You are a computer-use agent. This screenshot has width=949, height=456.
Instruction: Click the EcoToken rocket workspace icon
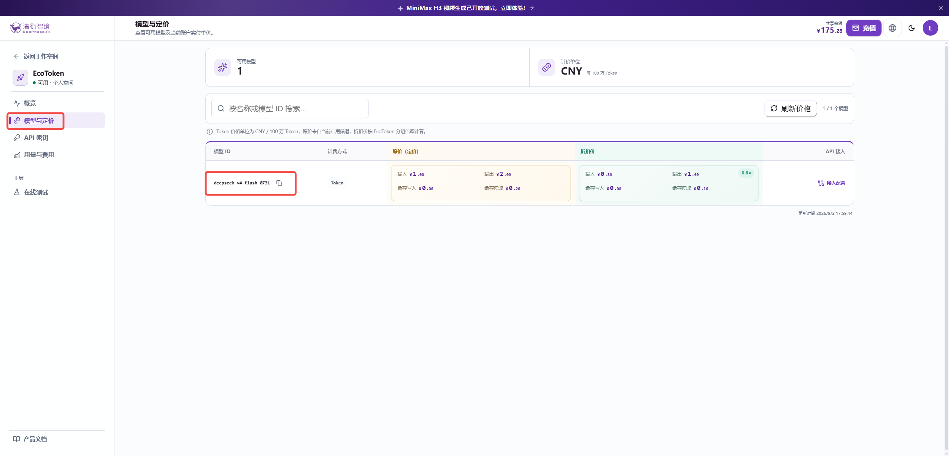click(x=20, y=78)
